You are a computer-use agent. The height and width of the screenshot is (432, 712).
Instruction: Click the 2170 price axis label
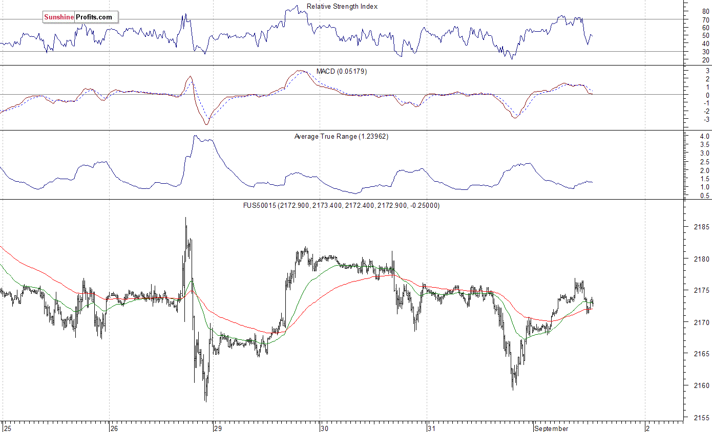[701, 322]
